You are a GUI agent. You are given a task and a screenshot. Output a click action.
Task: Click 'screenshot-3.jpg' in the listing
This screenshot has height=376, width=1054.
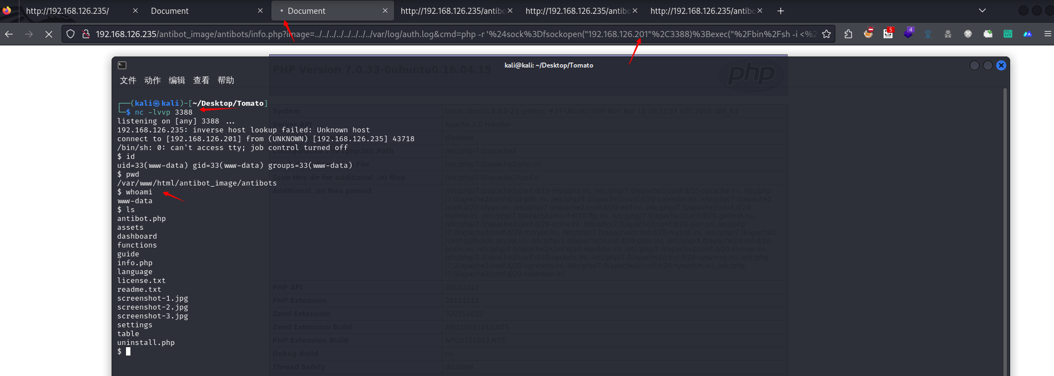(153, 316)
